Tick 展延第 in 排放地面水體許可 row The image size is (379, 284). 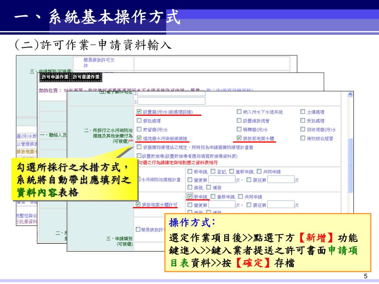click(x=249, y=205)
